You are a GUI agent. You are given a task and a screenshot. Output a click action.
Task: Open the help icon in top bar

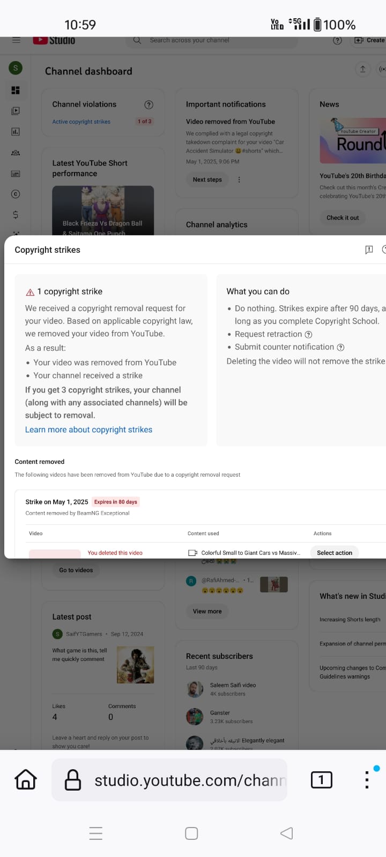click(x=337, y=40)
